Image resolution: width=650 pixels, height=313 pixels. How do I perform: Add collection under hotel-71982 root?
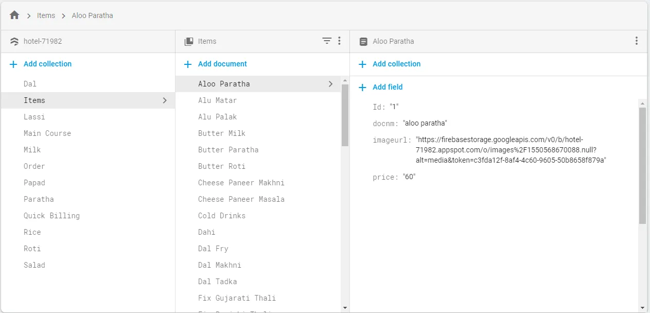pos(47,64)
